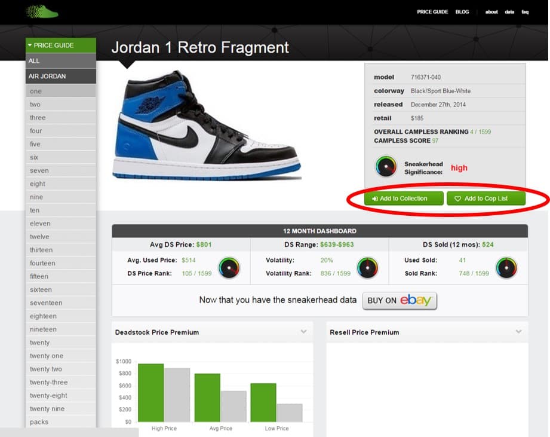This screenshot has width=550, height=437.
Task: Open BLOG in top navigation
Action: click(462, 12)
